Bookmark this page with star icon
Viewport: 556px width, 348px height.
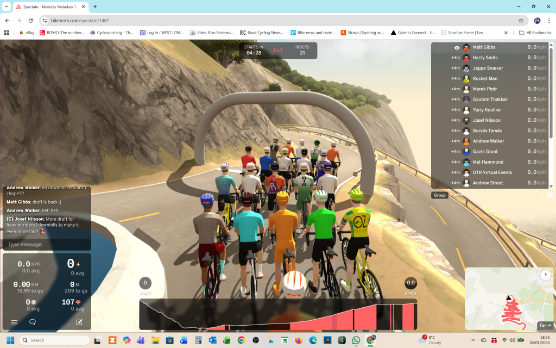click(x=521, y=20)
